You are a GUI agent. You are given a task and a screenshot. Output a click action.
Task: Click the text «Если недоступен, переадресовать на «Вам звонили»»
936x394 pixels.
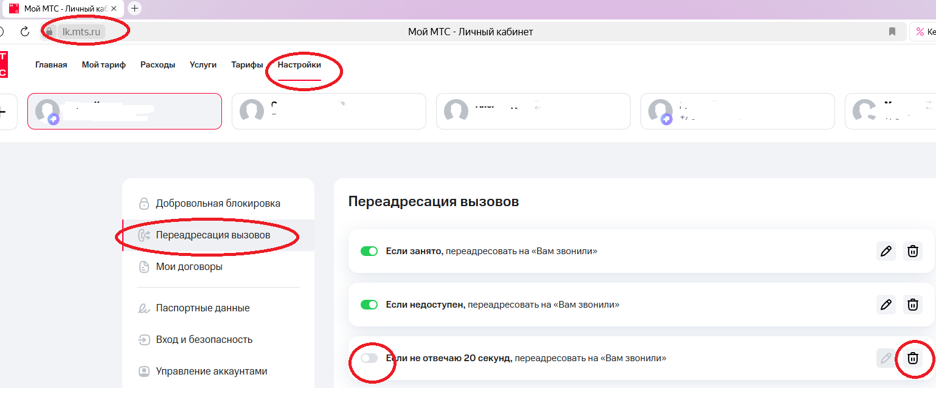point(503,305)
